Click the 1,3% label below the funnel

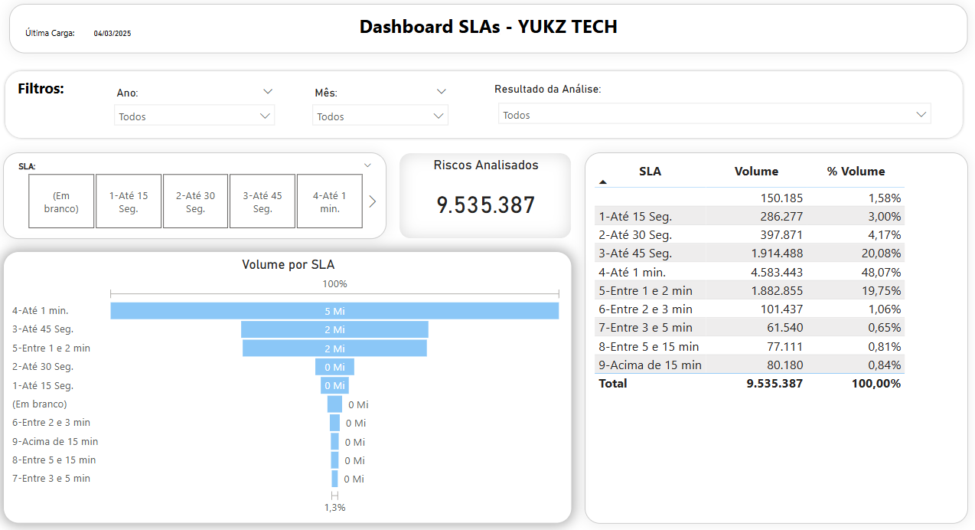334,507
